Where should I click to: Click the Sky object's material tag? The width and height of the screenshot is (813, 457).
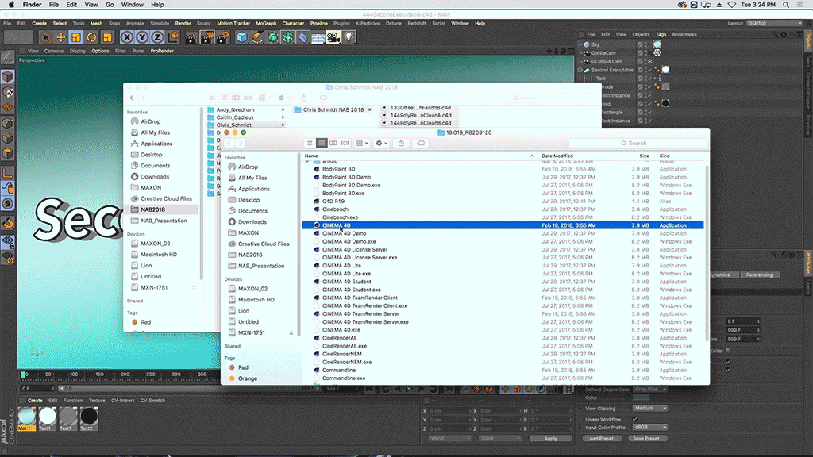657,44
